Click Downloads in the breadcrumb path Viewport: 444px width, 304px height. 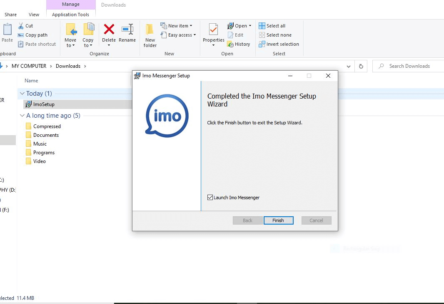pyautogui.click(x=68, y=66)
